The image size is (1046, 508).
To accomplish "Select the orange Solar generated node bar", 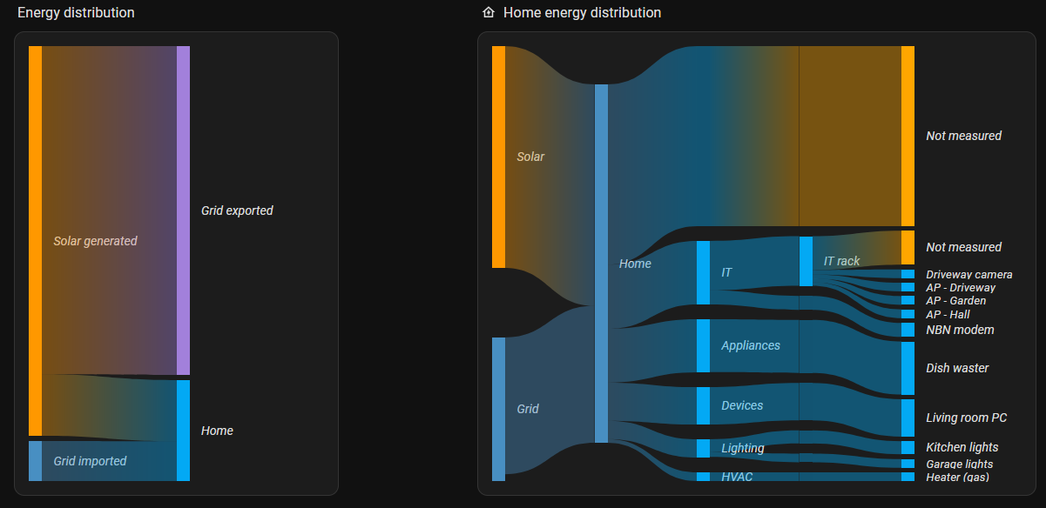I will click(35, 241).
